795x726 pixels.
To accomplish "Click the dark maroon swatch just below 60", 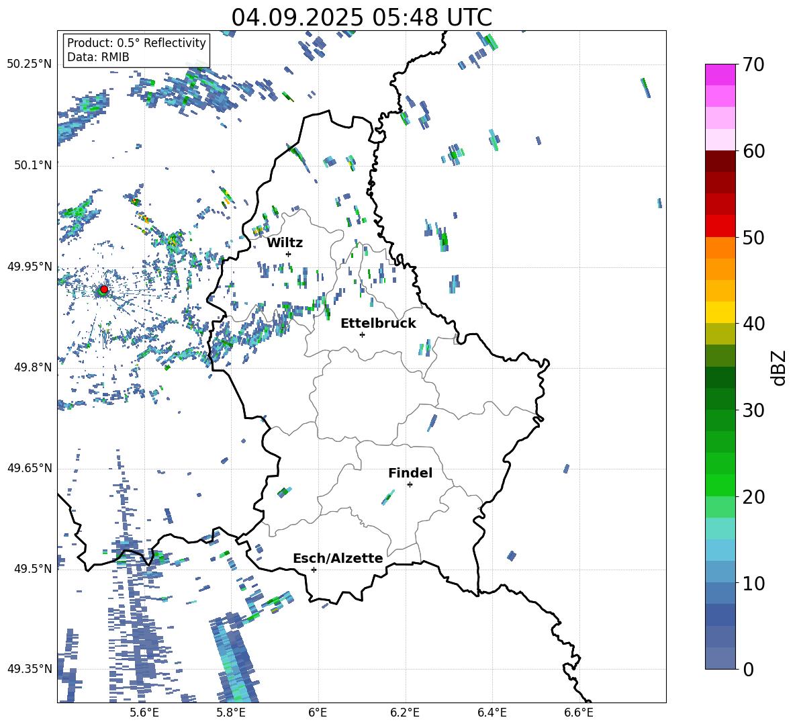I will coord(720,161).
